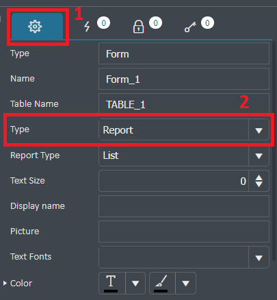Viewport: 277px width, 300px height.
Task: Open dropdown arrow beside paintbrush fill color
Action: [185, 284]
